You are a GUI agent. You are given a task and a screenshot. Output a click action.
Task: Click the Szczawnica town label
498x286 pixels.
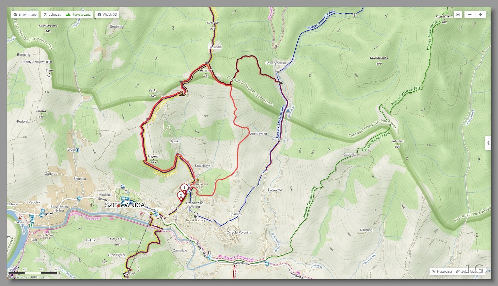coord(124,205)
